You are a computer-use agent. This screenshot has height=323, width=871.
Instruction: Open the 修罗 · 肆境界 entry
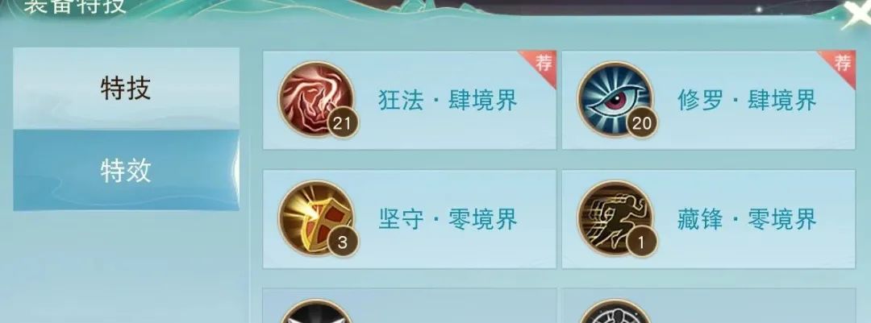coord(709,100)
